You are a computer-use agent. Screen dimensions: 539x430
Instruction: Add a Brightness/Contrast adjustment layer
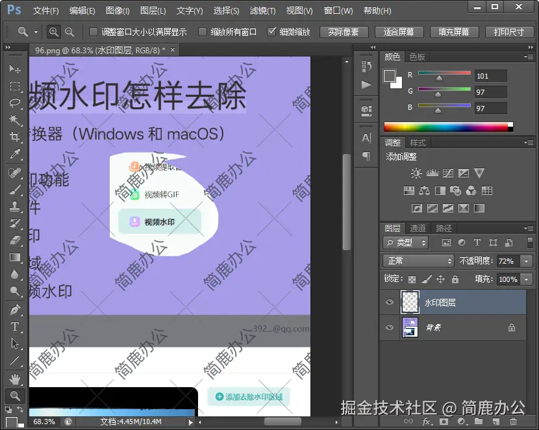[x=416, y=173]
